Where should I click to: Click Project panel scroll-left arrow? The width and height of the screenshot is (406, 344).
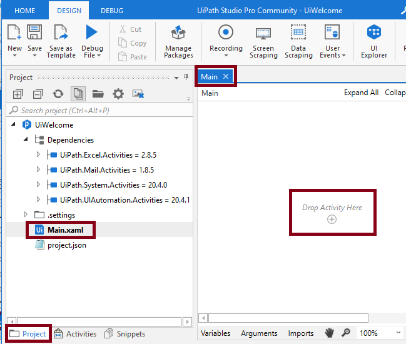point(12,321)
